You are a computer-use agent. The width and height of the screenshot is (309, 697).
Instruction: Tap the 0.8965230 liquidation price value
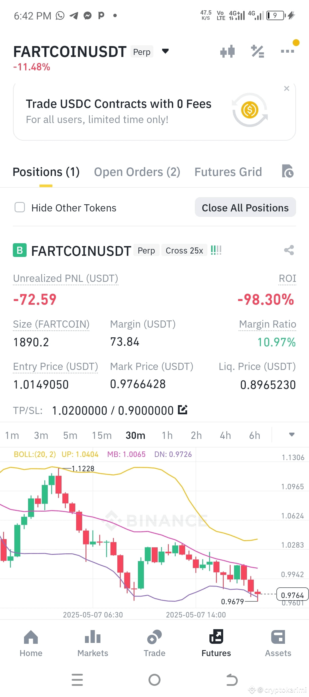pos(268,385)
